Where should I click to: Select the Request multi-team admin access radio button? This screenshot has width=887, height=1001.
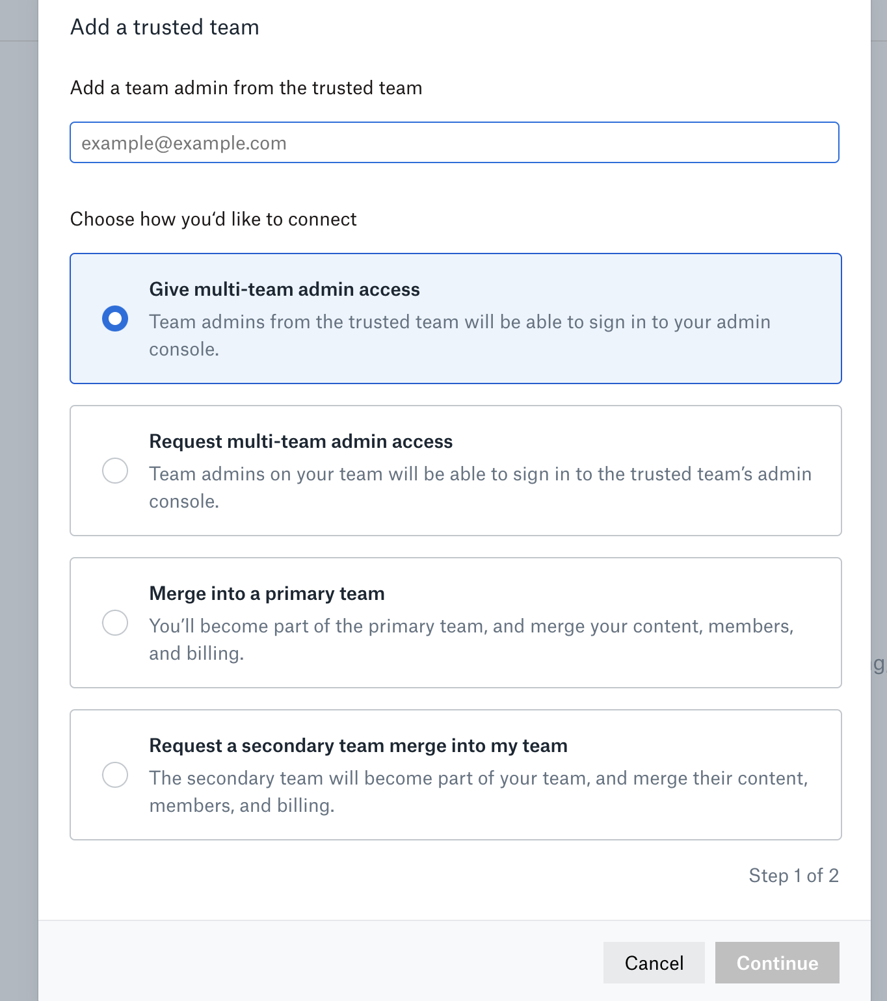pos(115,471)
